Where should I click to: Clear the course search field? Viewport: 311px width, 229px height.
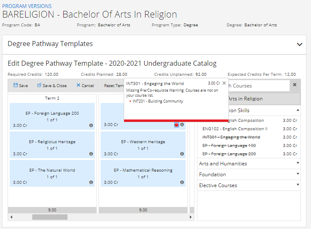(295, 85)
